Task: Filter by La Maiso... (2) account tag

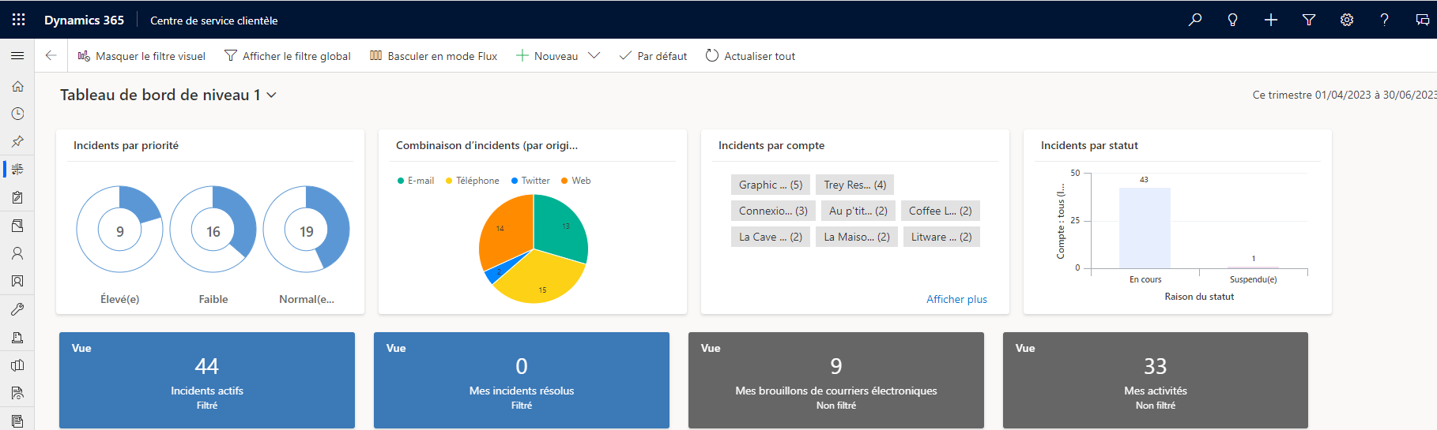Action: [x=857, y=237]
